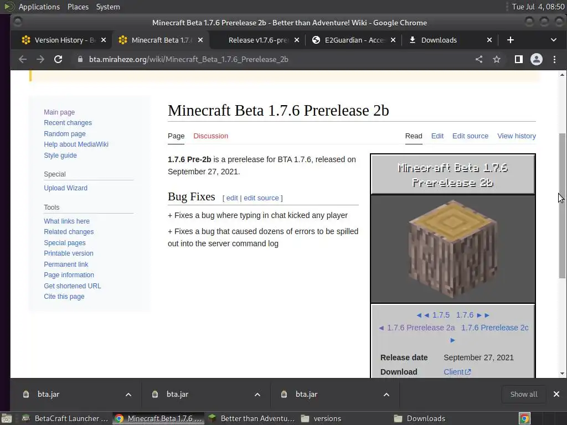Close the Downloads tab
This screenshot has height=425, width=567.
coord(489,40)
